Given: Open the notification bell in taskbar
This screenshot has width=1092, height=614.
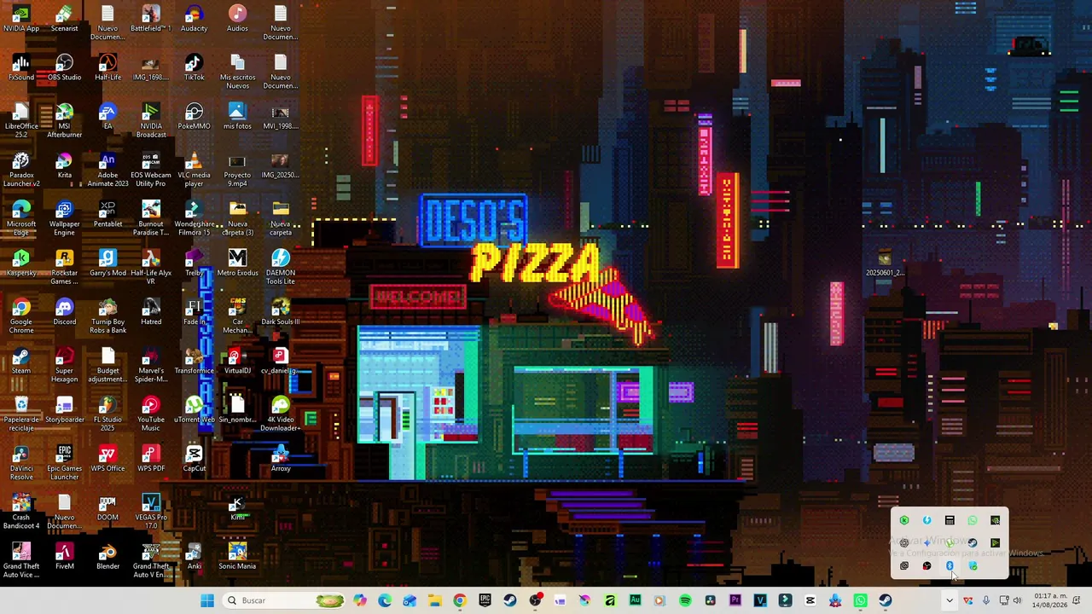Looking at the screenshot, I should click(1077, 600).
